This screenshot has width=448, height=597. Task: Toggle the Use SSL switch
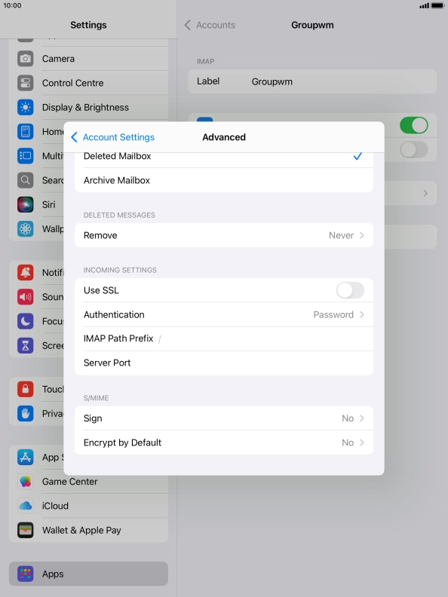350,290
